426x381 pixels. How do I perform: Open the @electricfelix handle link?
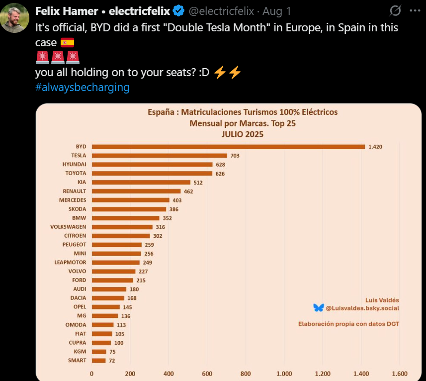pos(221,11)
